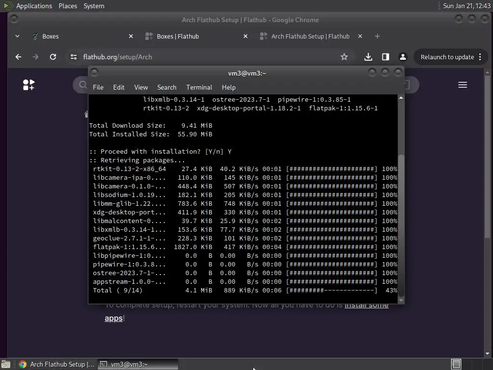Click the workspace switcher in bottom panel

click(456, 364)
